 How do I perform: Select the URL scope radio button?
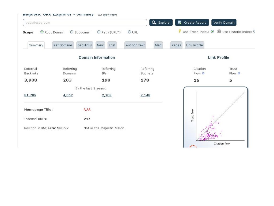point(130,32)
